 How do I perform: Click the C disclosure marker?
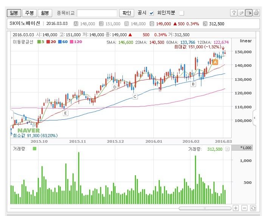pos(135,96)
